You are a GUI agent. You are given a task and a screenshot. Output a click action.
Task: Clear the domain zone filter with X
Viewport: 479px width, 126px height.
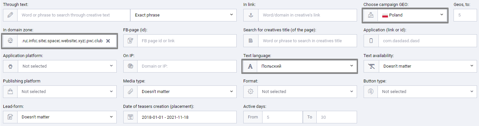click(x=108, y=41)
